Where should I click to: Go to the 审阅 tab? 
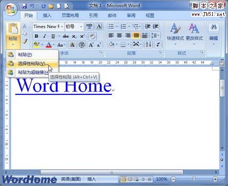131,15
